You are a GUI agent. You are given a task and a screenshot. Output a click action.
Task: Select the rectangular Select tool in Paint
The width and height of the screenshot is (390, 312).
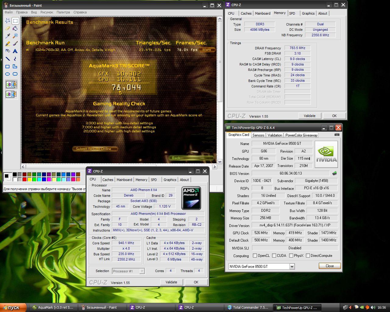[15, 21]
